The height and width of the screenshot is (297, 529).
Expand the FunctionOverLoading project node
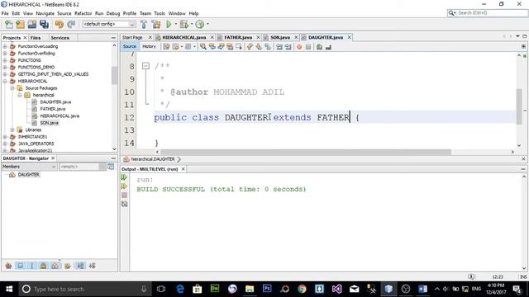click(x=5, y=46)
